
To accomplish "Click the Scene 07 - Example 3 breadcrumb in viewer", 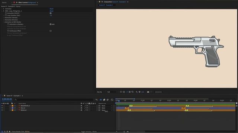I will [106, 5].
